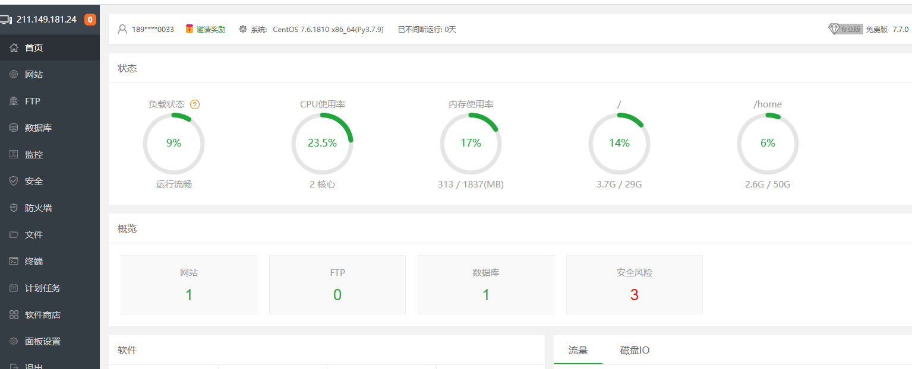Switch to the 磁盘IO tab

point(635,351)
